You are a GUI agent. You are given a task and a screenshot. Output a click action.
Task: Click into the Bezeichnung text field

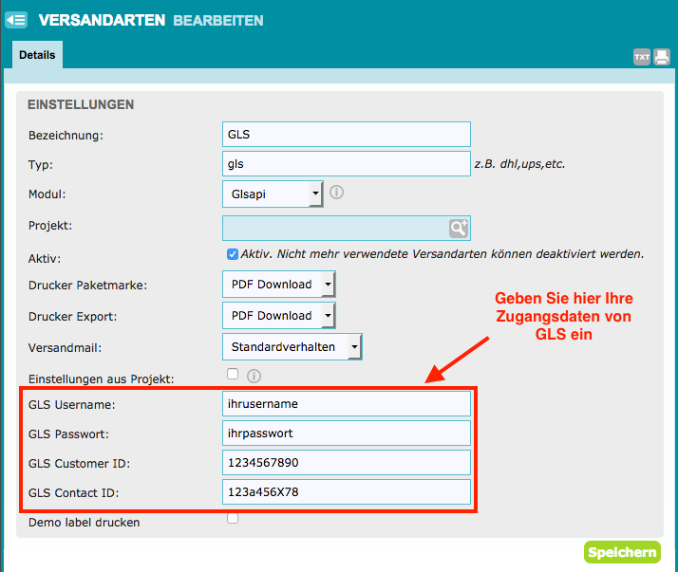click(x=346, y=135)
